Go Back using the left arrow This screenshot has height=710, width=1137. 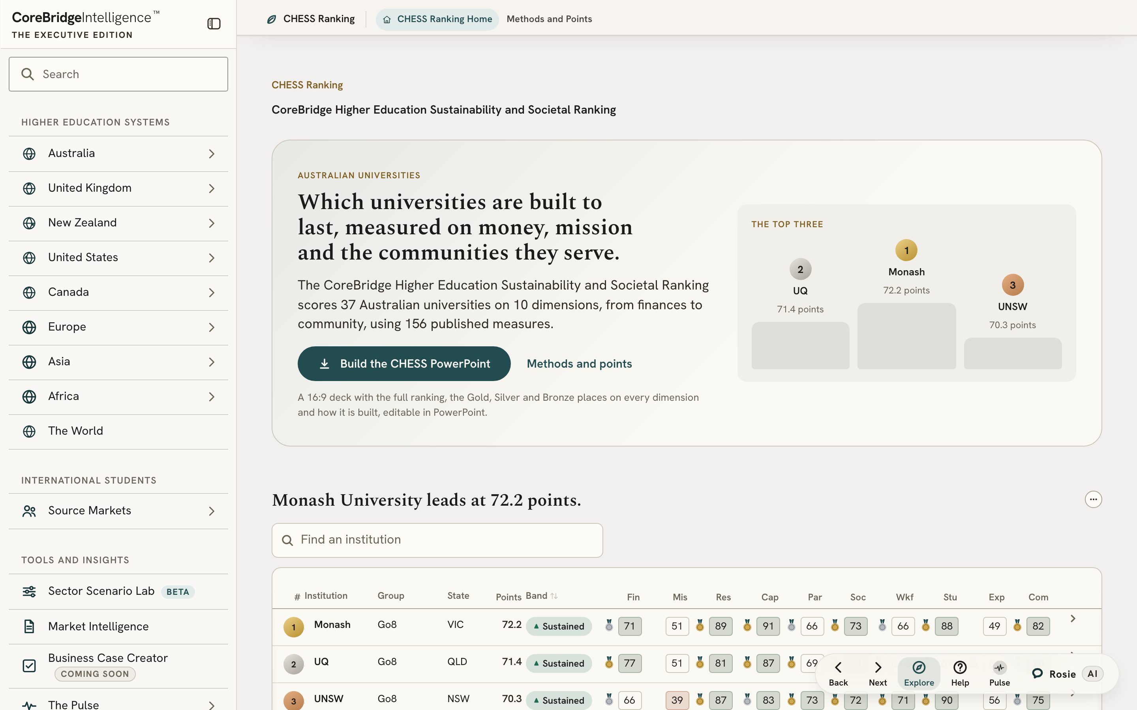pyautogui.click(x=838, y=673)
